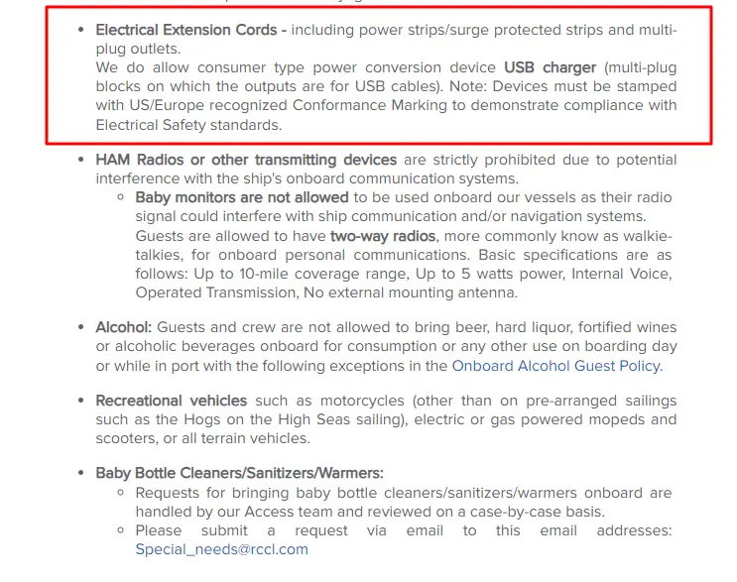Click the HAM Radios or other transmitting devices heading
Image resolution: width=737 pixels, height=582 pixels.
click(x=246, y=160)
